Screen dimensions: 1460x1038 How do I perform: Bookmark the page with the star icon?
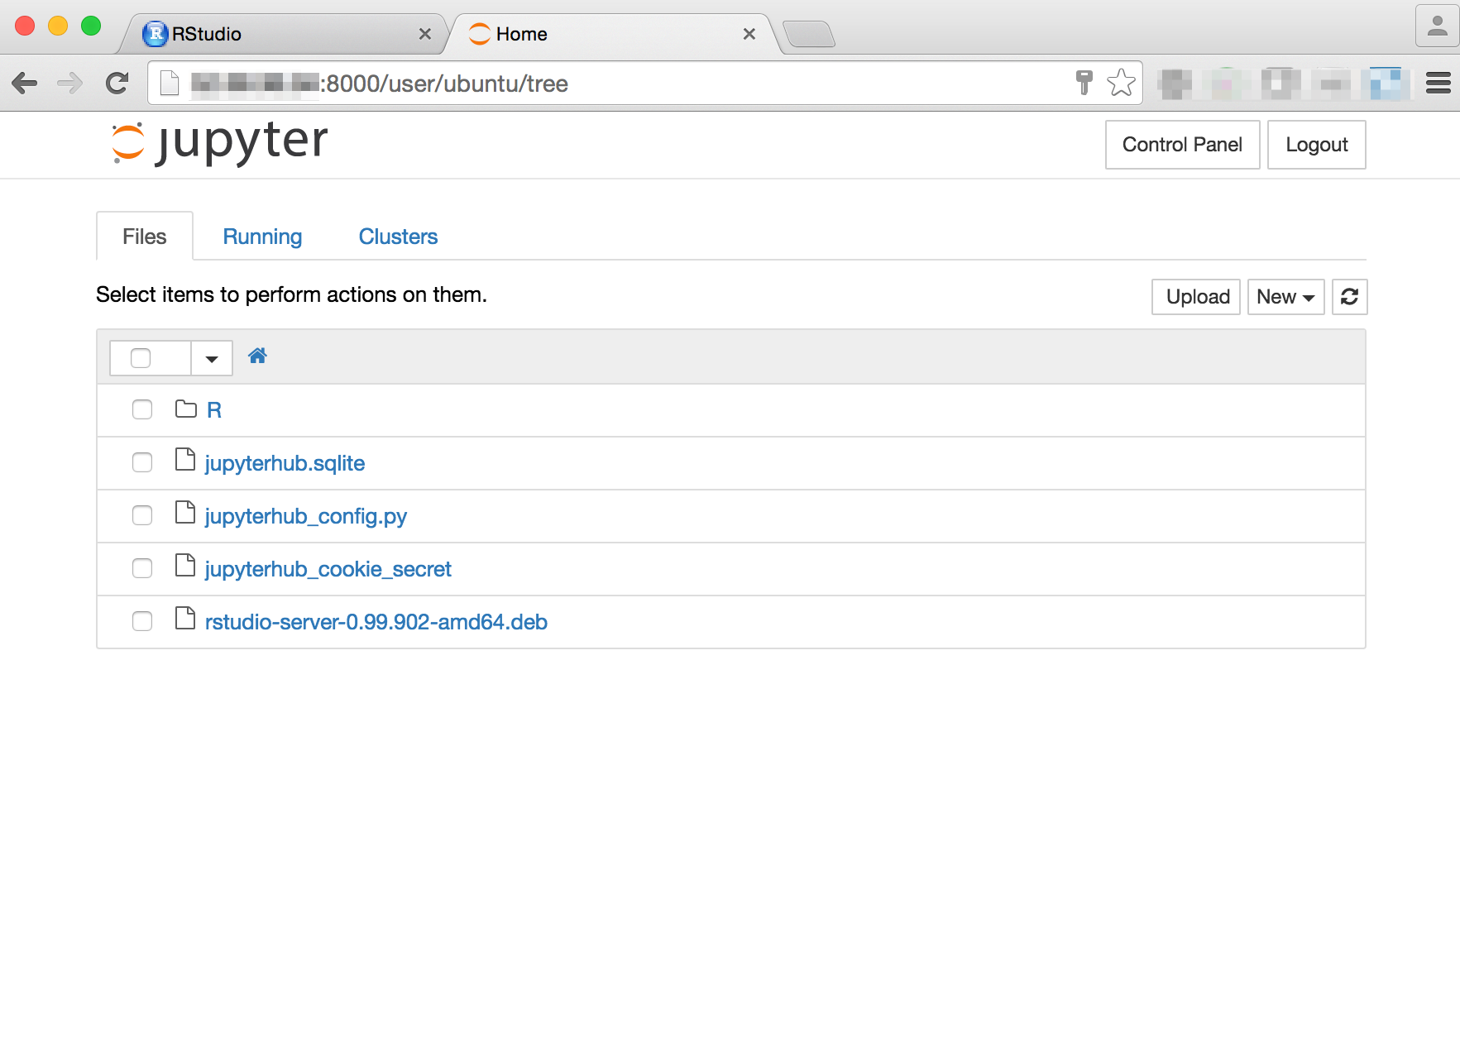click(1122, 83)
